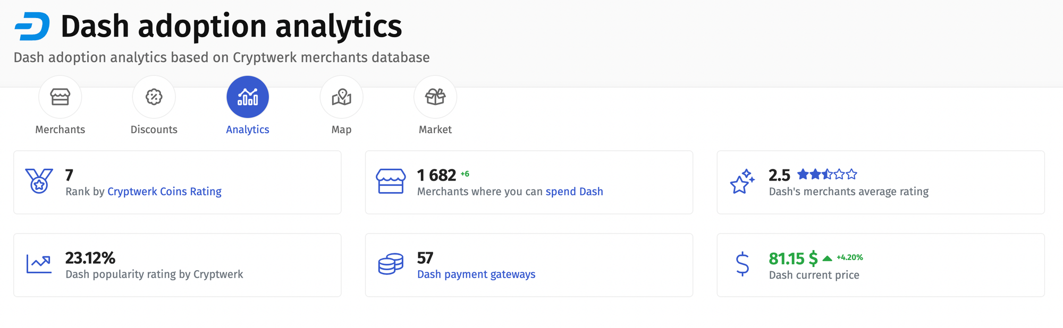This screenshot has width=1063, height=328.
Task: Click the rank value 7
Action: (69, 175)
